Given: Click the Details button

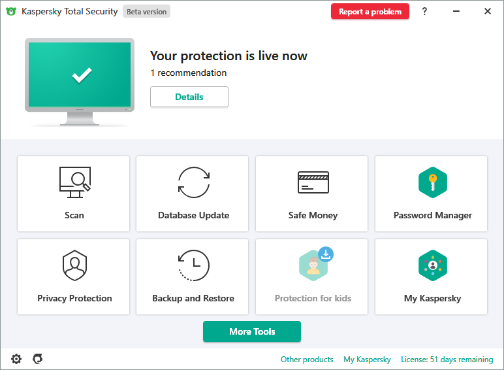Looking at the screenshot, I should pyautogui.click(x=189, y=97).
